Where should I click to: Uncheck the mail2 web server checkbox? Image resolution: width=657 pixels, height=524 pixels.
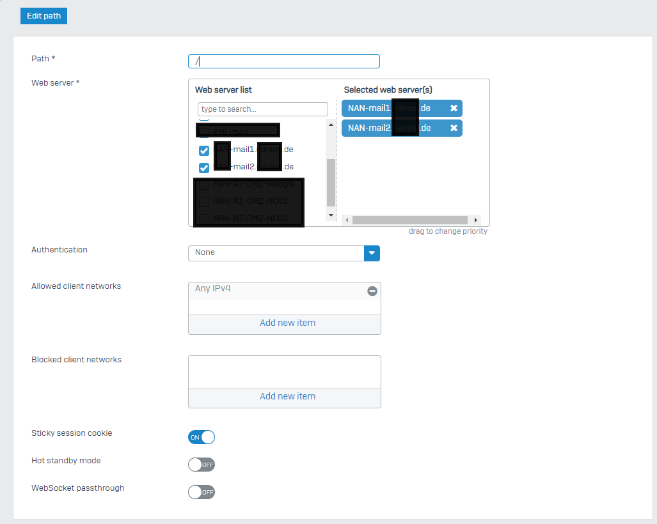[x=204, y=168]
